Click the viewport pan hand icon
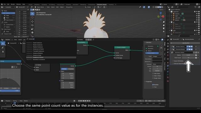 (164, 25)
